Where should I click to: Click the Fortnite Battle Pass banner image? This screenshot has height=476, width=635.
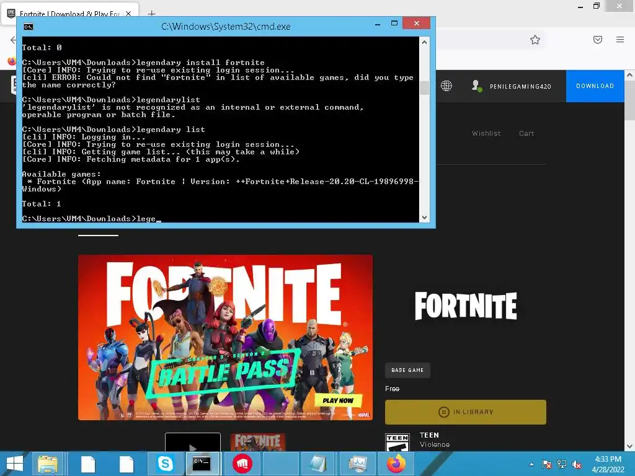point(225,337)
